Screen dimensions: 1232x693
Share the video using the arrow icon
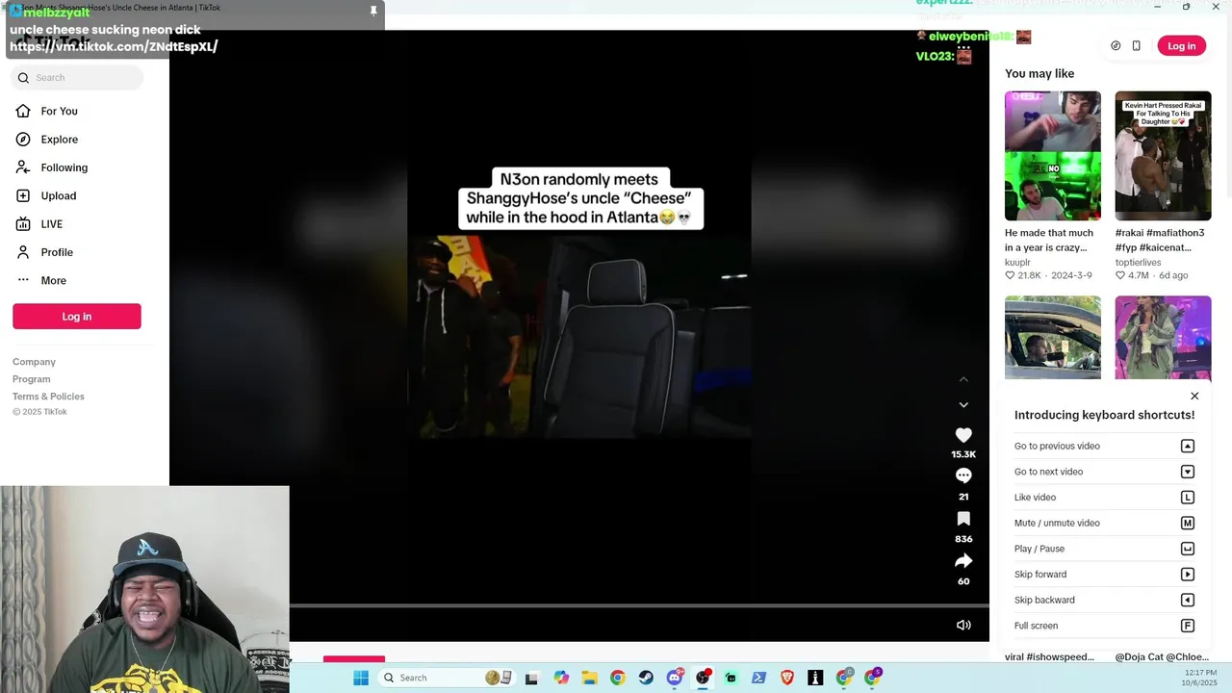963,561
